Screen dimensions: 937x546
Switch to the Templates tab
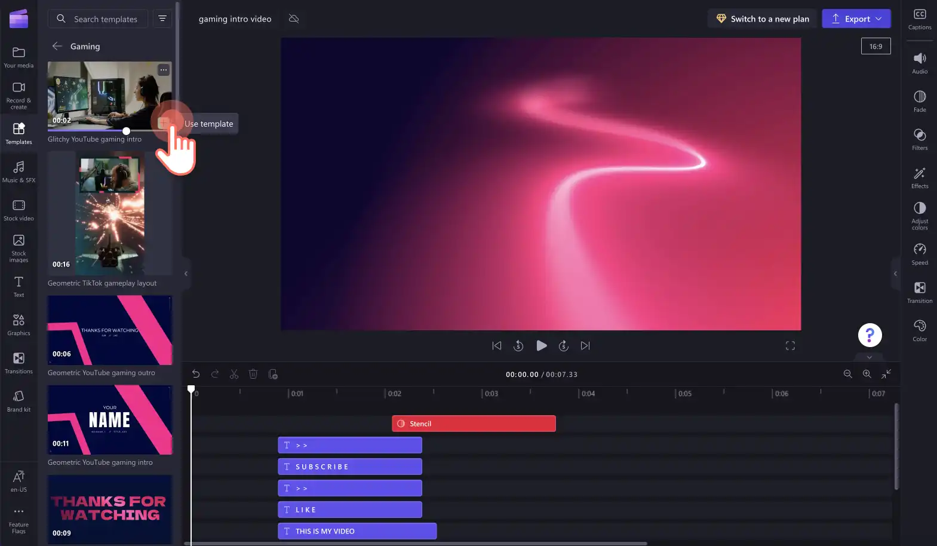click(x=19, y=133)
